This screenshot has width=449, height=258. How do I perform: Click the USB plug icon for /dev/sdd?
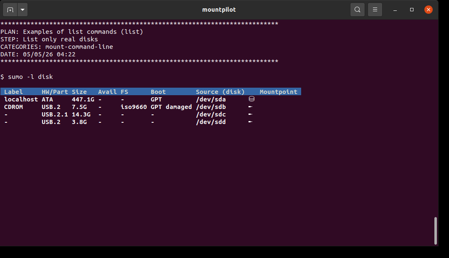pos(250,122)
